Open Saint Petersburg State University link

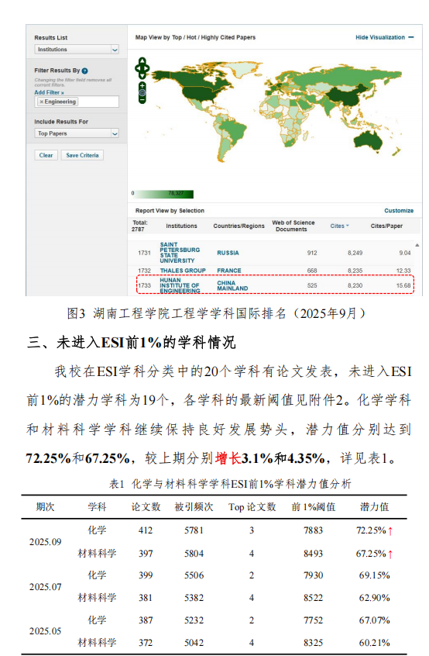pos(180,253)
